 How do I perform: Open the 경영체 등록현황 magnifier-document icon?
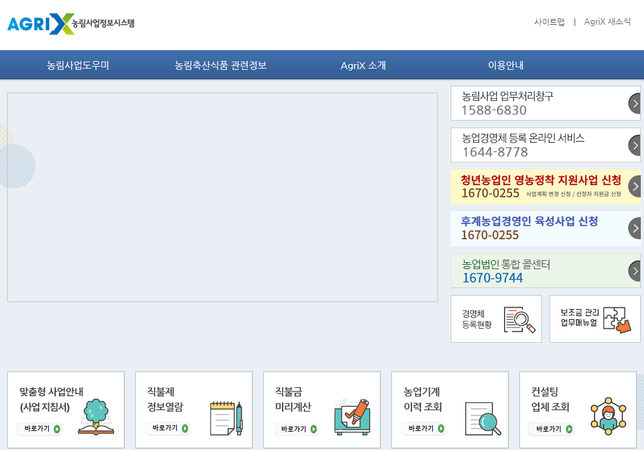[518, 320]
